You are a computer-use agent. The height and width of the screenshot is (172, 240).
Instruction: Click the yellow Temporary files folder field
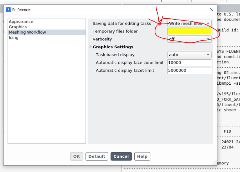tap(189, 31)
